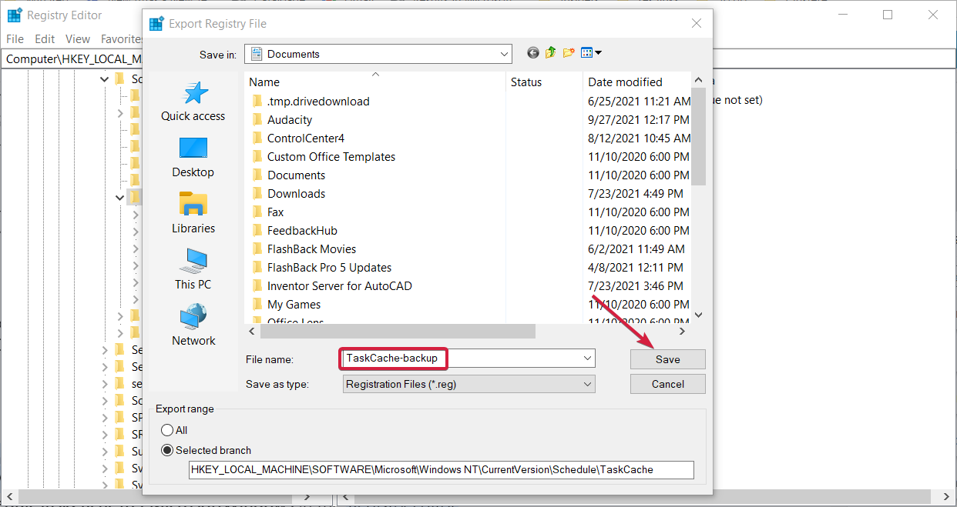
Task: Select the Selected branch radio button
Action: (167, 451)
